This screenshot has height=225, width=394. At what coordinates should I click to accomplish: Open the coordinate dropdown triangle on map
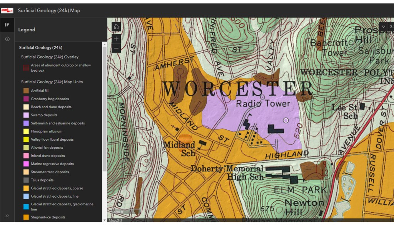coord(383,27)
